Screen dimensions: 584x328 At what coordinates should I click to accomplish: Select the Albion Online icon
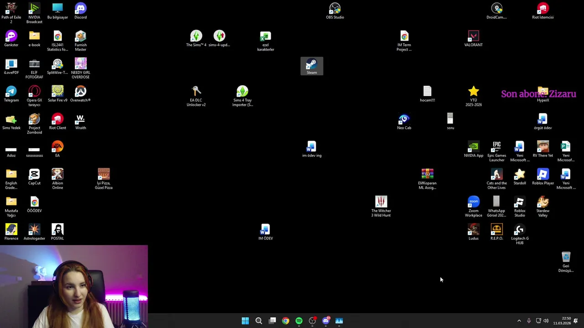57,179
